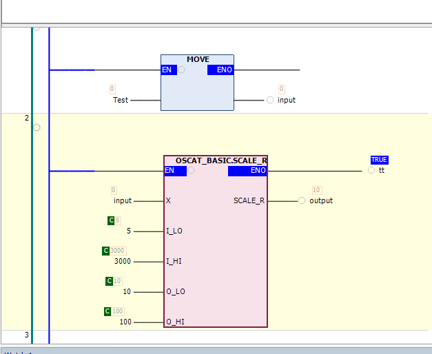Select the ENO pin of the SCALE_R block

(258, 171)
